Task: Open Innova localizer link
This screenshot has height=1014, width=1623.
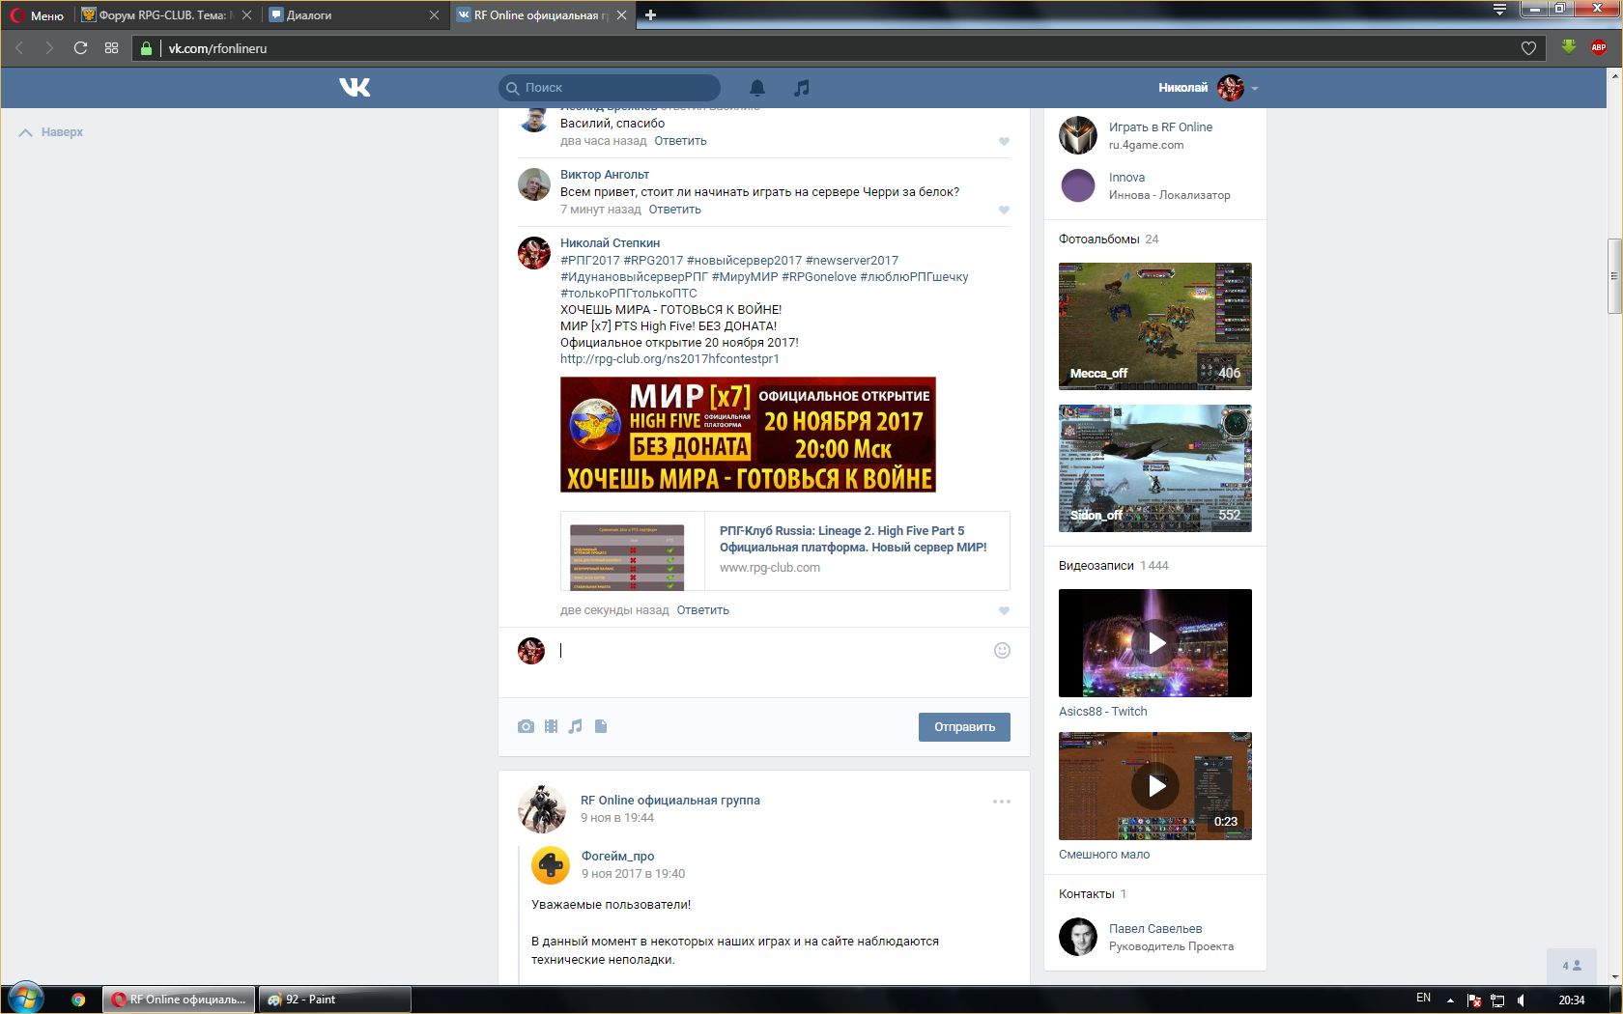Action: tap(1126, 178)
